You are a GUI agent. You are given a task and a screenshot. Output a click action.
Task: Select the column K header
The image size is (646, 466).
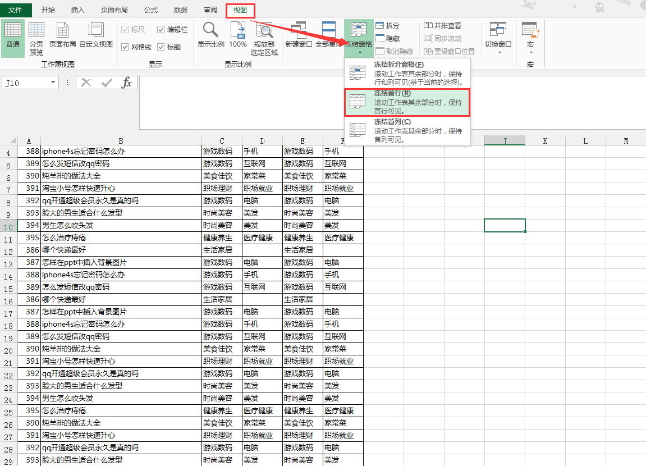(545, 141)
